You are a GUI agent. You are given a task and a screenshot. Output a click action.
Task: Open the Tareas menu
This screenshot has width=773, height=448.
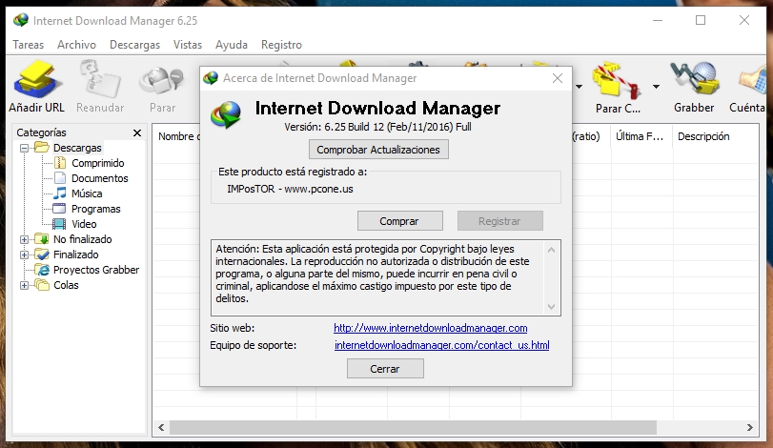28,45
